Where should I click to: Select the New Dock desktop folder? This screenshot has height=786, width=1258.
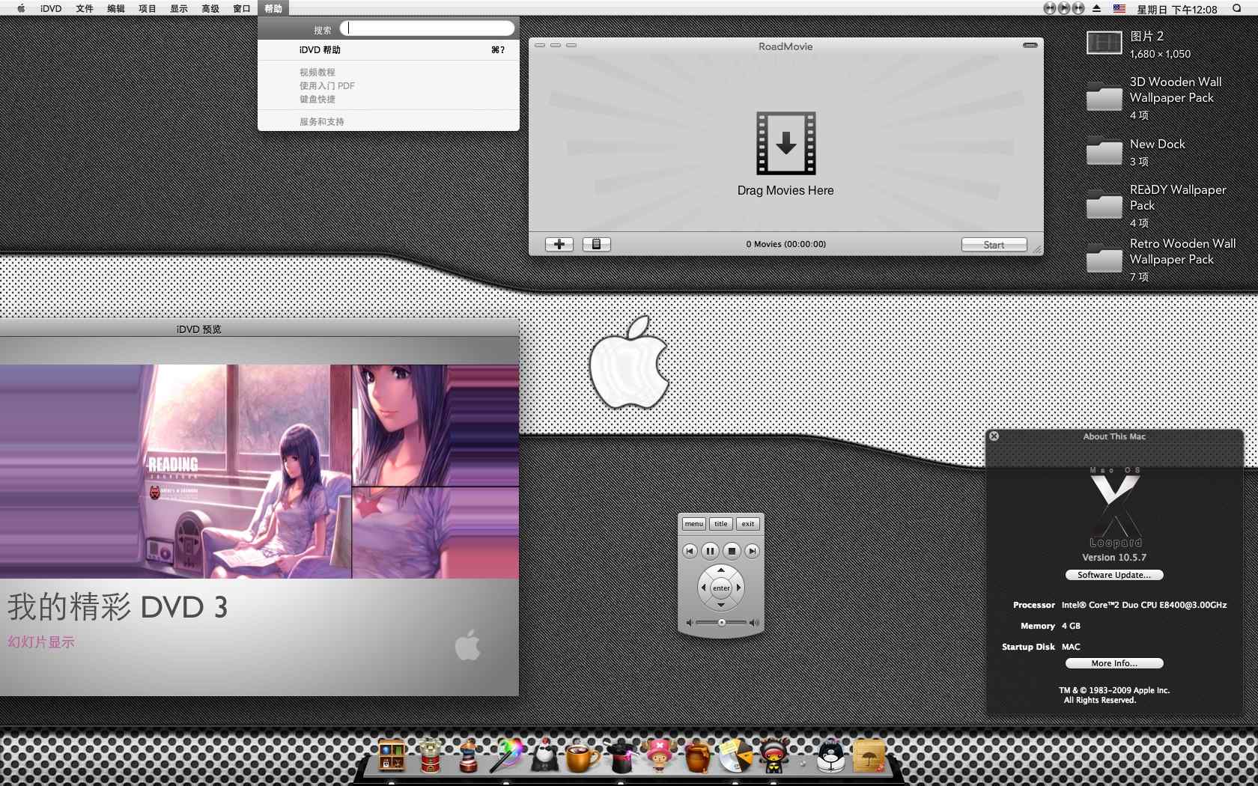[1104, 151]
